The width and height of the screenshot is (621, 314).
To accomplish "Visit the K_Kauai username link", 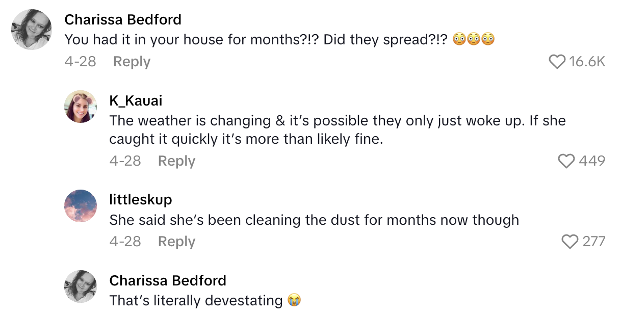I will 136,100.
